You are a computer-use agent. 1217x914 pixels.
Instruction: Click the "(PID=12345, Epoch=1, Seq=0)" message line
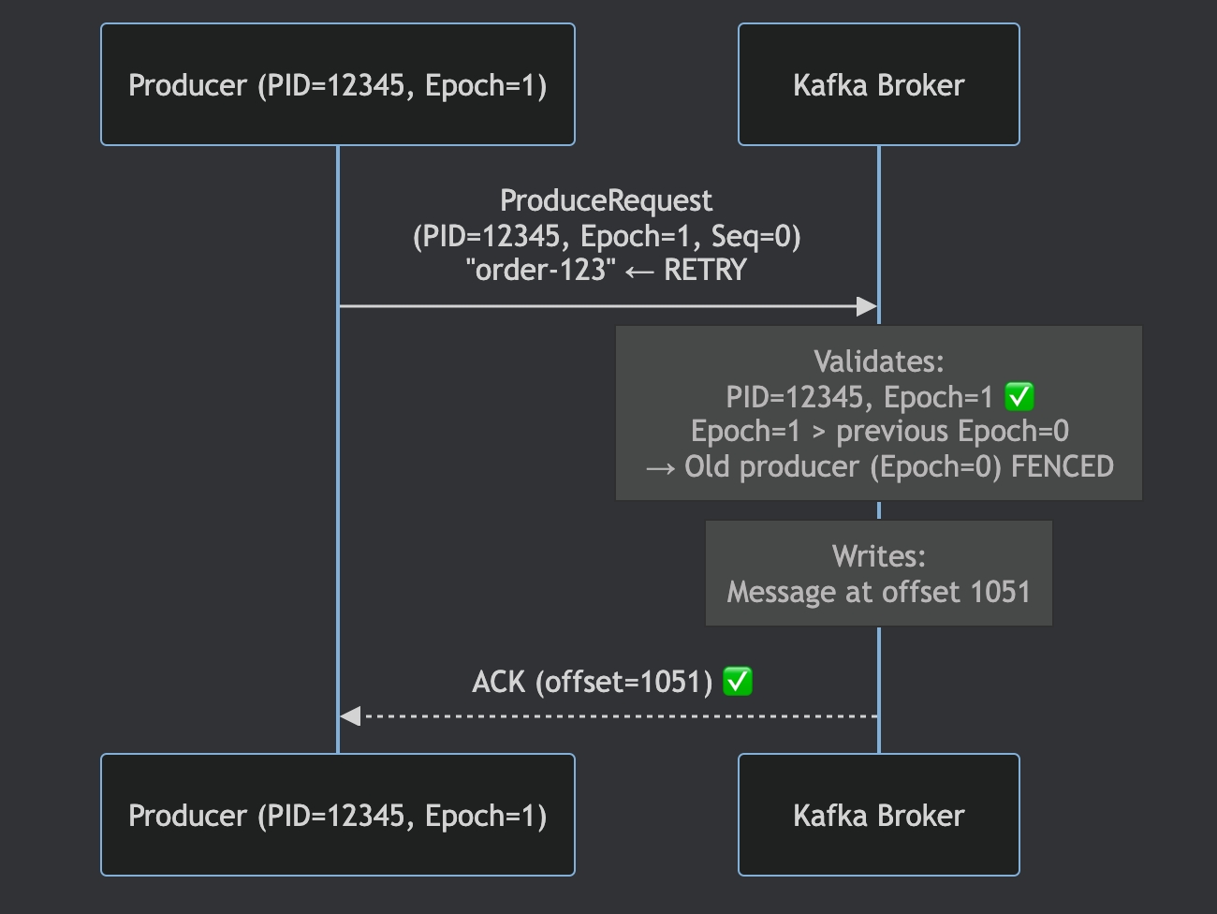click(607, 236)
